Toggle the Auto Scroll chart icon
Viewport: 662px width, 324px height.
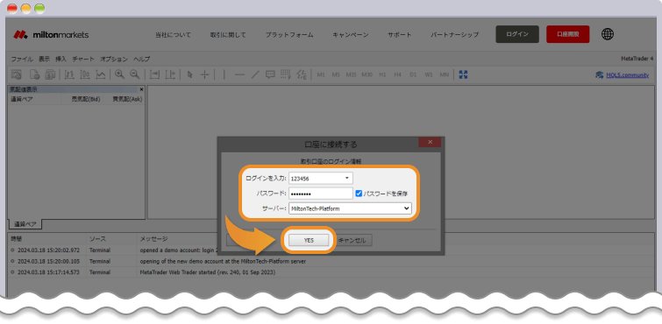[x=155, y=74]
